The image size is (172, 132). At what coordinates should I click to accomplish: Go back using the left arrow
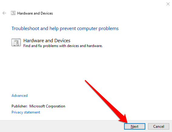[x=4, y=13]
